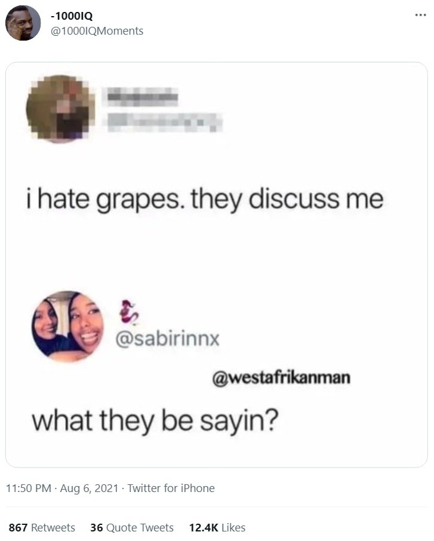Viewport: 434px width, 541px height.
Task: Open the Twitter for iPhone source link
Action: (x=171, y=488)
